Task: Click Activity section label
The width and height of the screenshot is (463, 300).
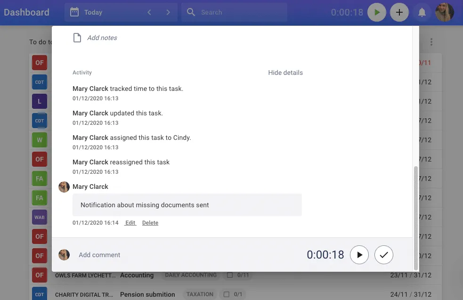Action: (82, 73)
